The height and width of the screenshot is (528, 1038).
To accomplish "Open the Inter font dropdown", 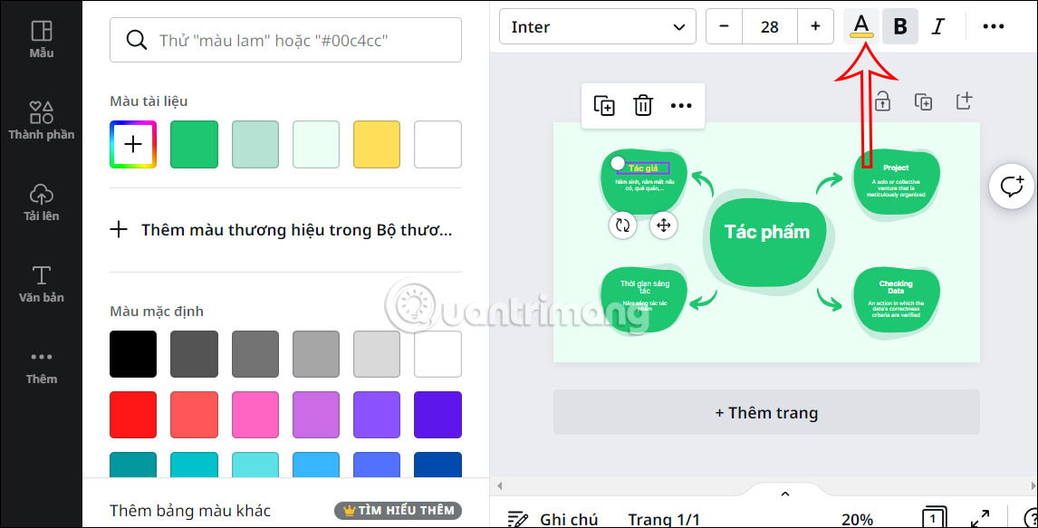I will (597, 26).
